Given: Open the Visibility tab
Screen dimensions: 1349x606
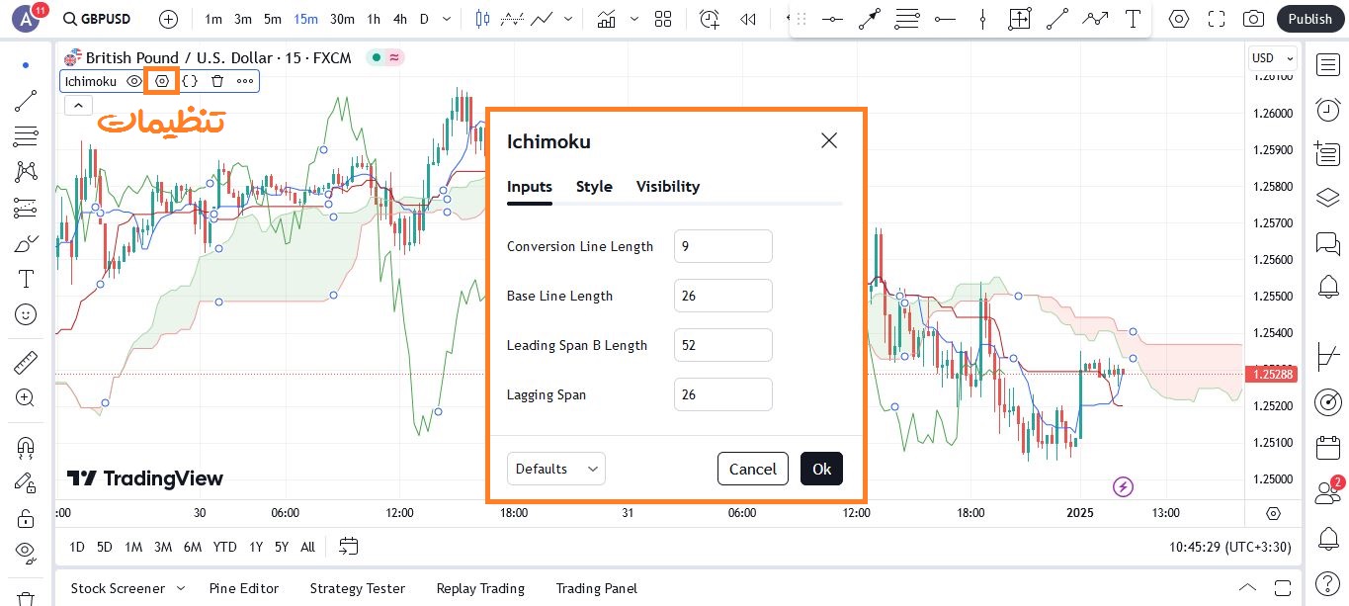Looking at the screenshot, I should tap(667, 187).
